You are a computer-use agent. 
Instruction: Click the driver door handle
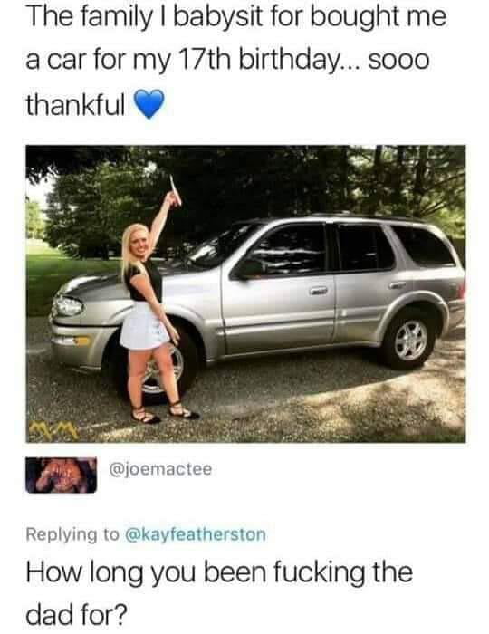coord(318,291)
